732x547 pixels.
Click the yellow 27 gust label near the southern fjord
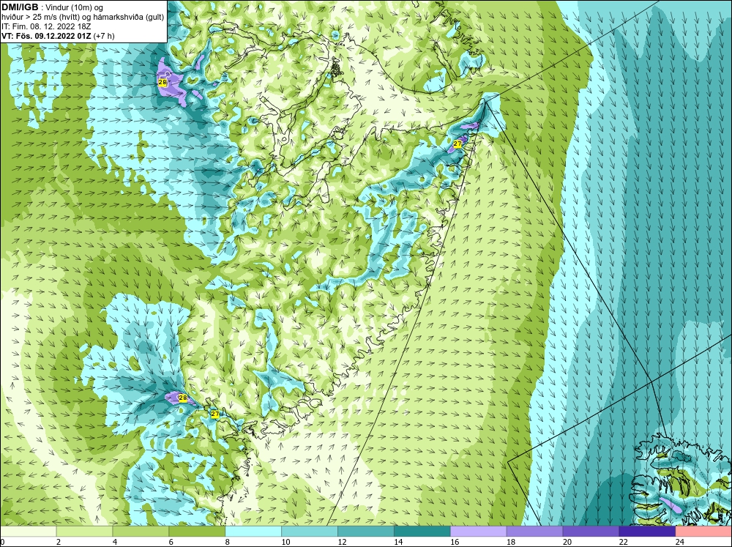click(x=214, y=414)
